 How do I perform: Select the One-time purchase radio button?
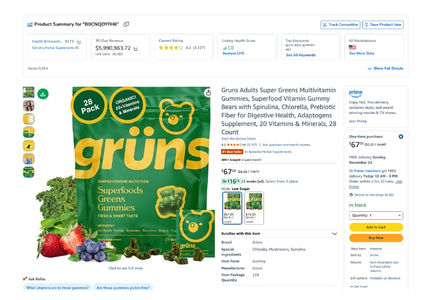401,137
